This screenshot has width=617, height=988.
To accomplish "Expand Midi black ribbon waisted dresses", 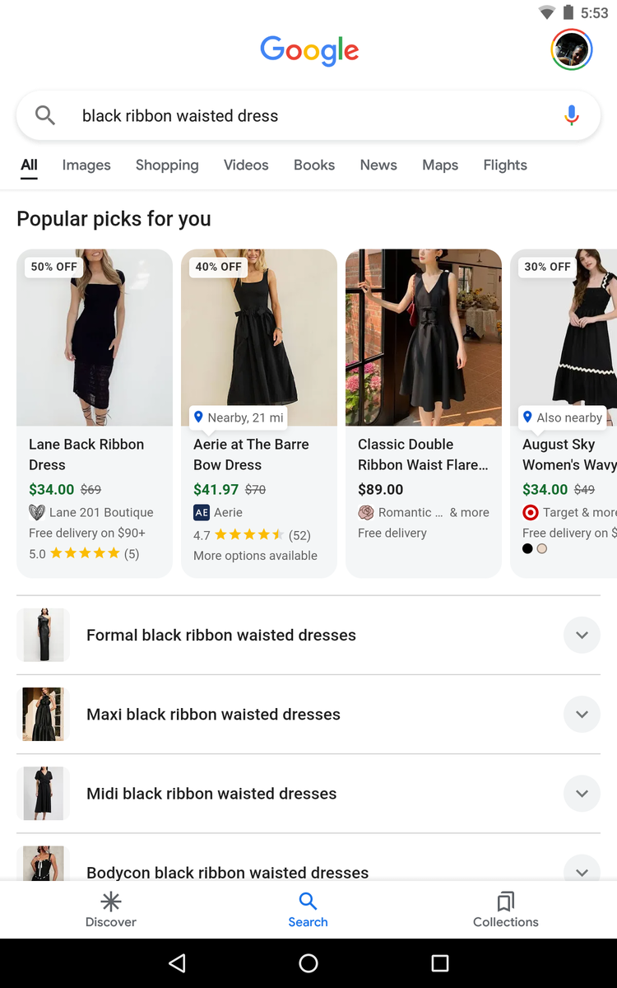I will click(582, 794).
